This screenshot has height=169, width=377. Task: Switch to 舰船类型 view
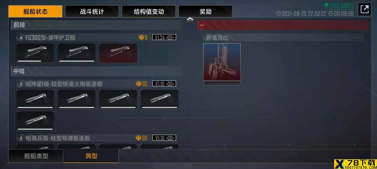pyautogui.click(x=36, y=156)
